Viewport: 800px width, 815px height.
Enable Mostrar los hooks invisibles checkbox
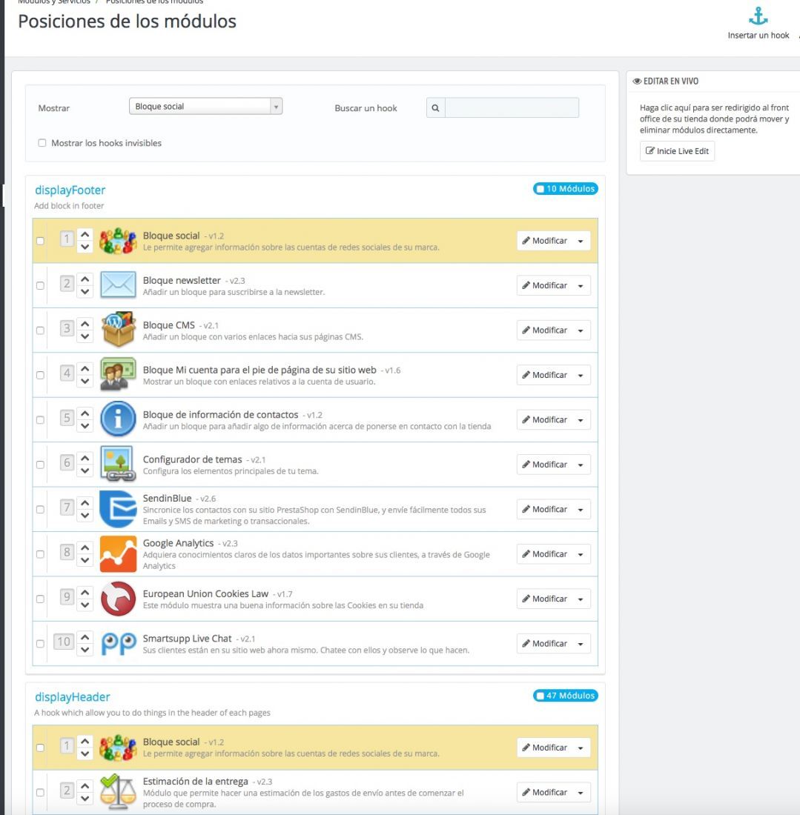click(42, 143)
